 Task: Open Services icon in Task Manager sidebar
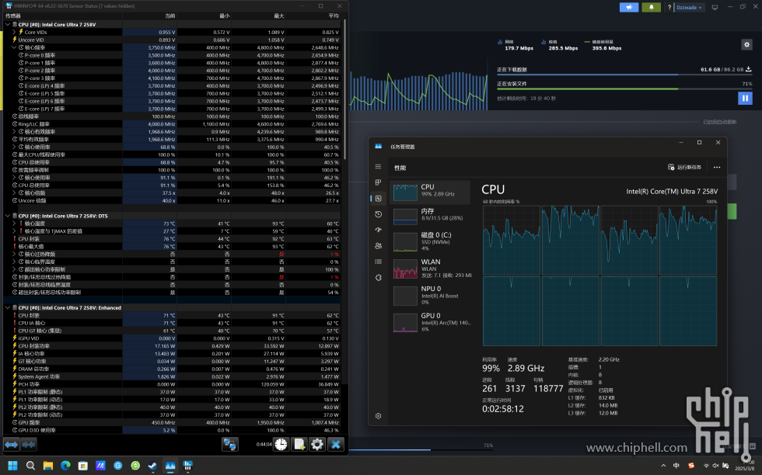coord(378,278)
